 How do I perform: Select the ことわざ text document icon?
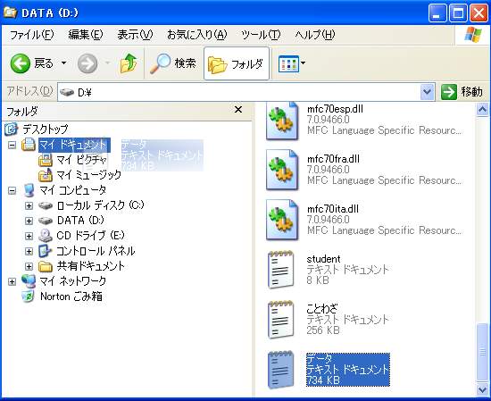[x=281, y=320]
